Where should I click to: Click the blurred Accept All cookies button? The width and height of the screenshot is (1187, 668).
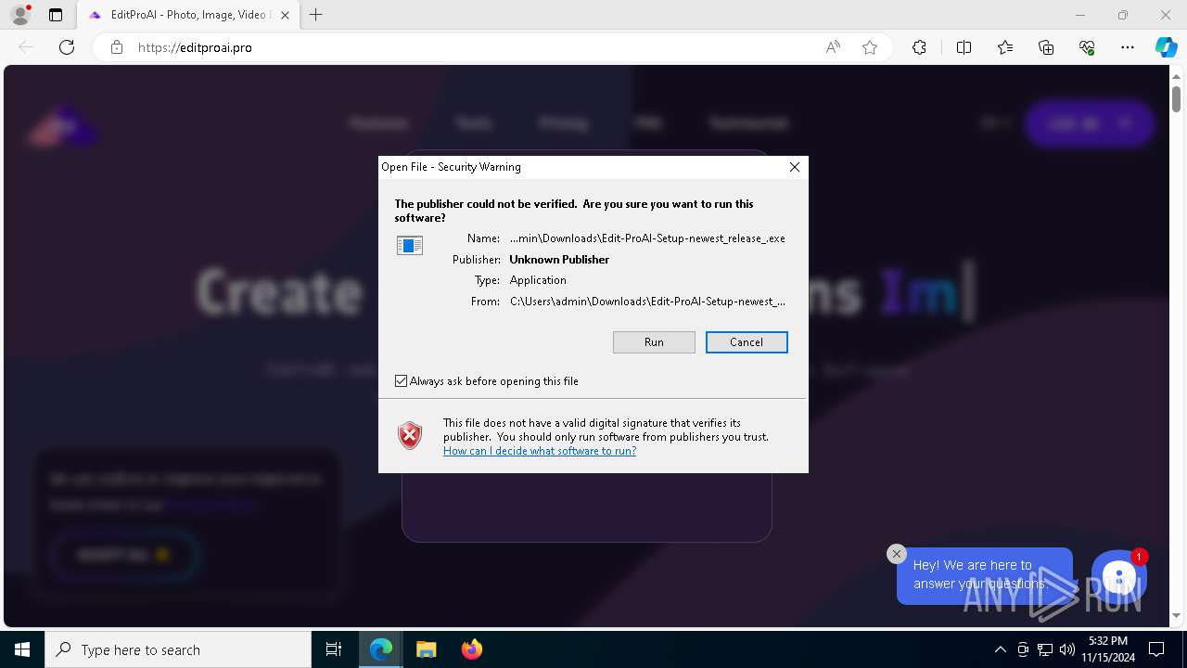(x=122, y=555)
